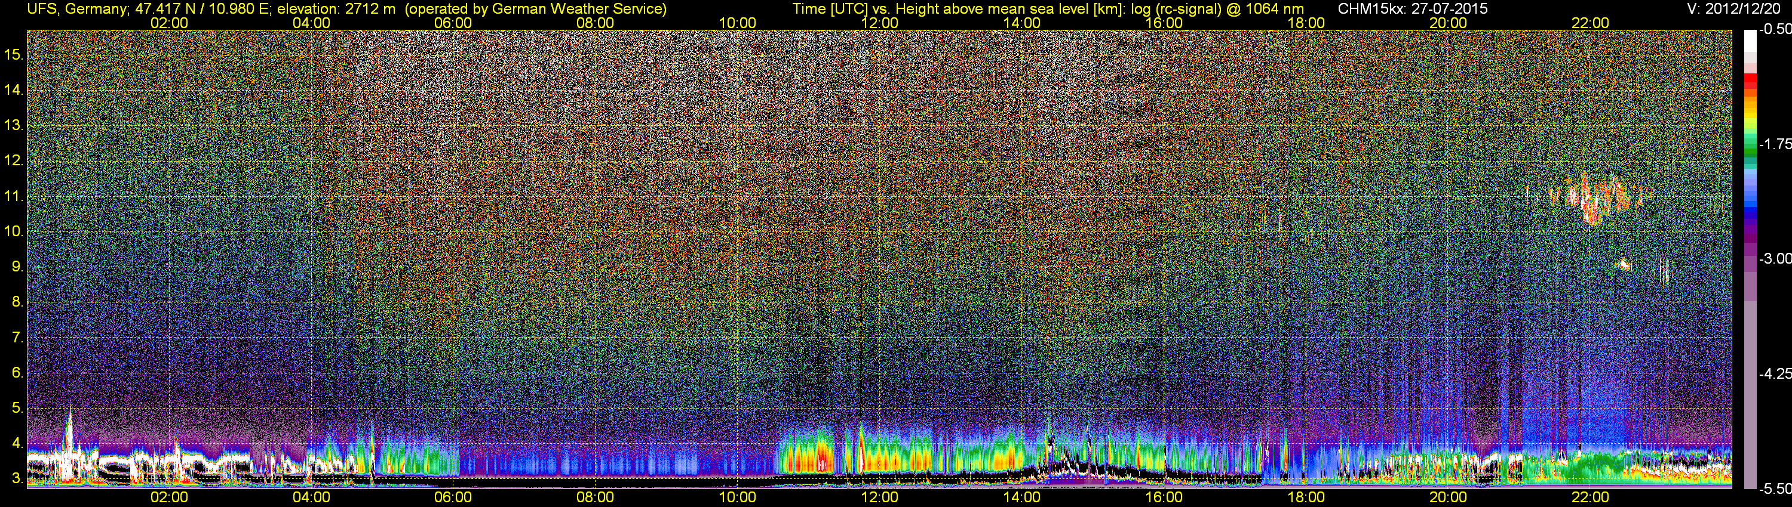This screenshot has height=507, width=1792.
Task: Click the top-axis time label "20:00"
Action: click(x=1449, y=23)
